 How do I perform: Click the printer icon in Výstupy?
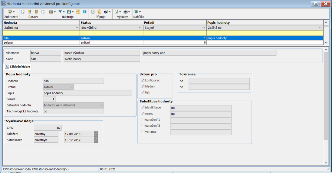(125, 12)
